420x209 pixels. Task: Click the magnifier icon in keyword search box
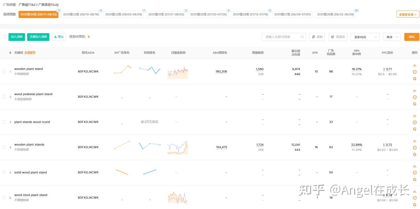[x=302, y=37]
